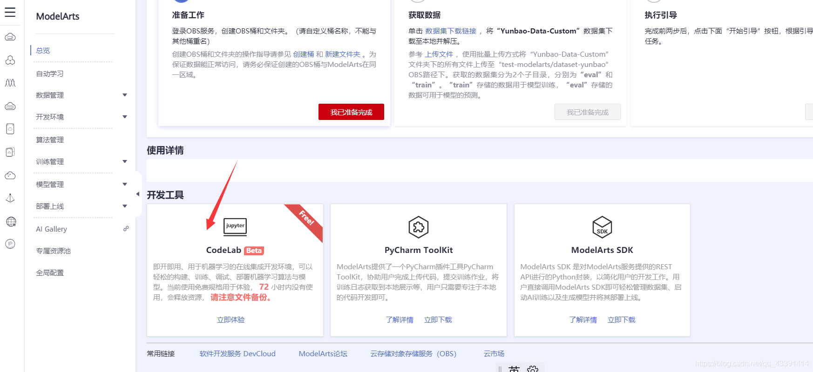Click 了解详情 under ModelArts SDK
Viewport: 813px width, 372px height.
pyautogui.click(x=583, y=319)
